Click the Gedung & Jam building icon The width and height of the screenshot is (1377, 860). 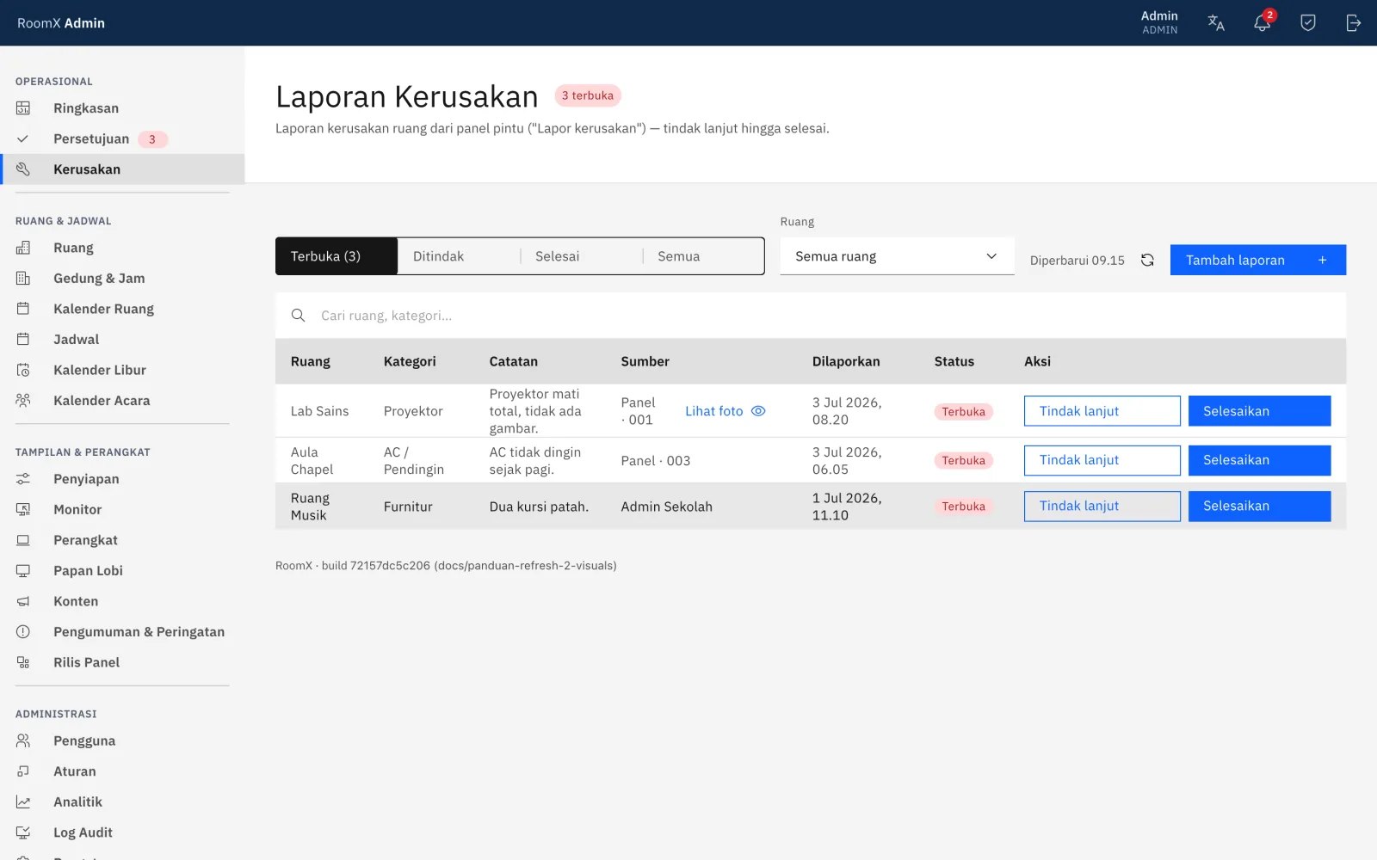tap(23, 279)
